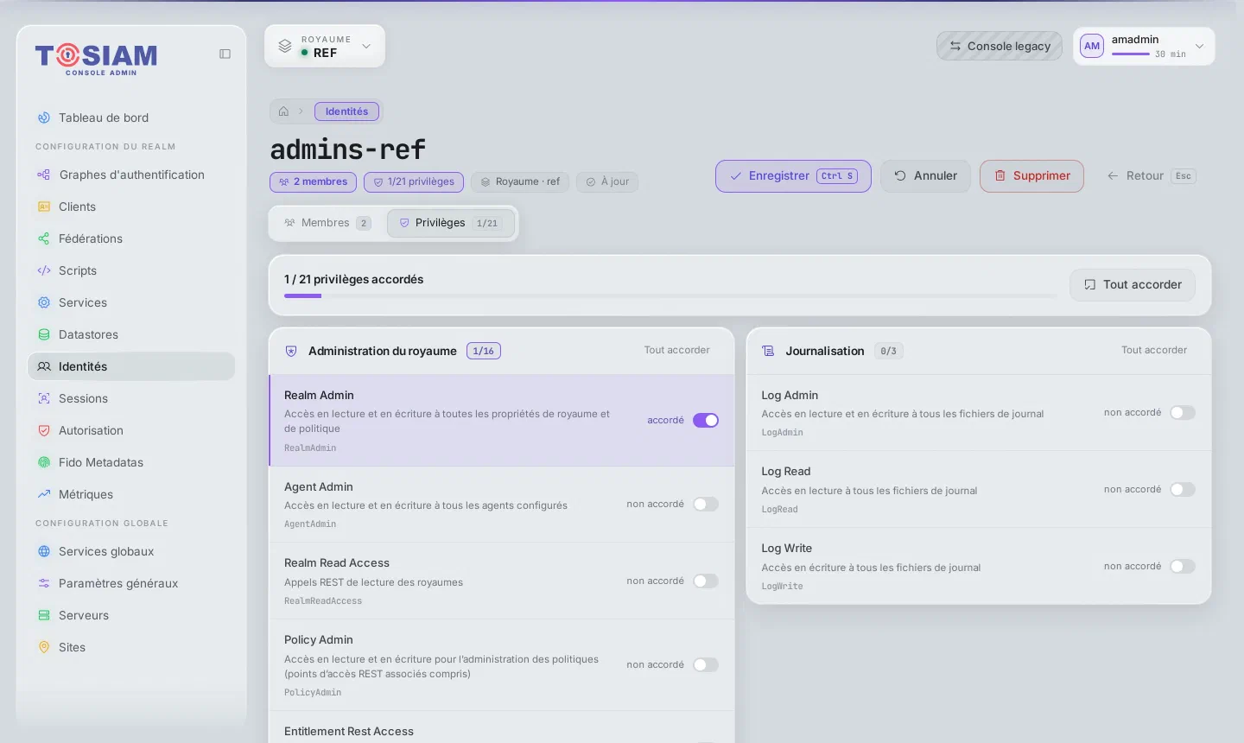Viewport: 1244px width, 743px height.
Task: Click the 2 membres badge
Action: [x=313, y=182]
